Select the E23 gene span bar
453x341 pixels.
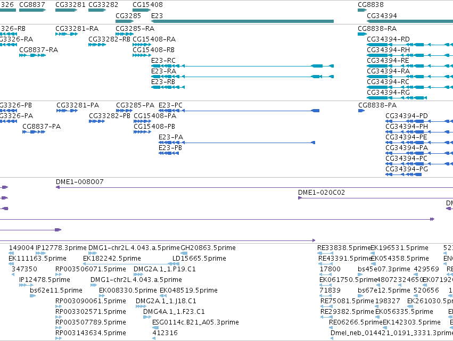coord(242,21)
